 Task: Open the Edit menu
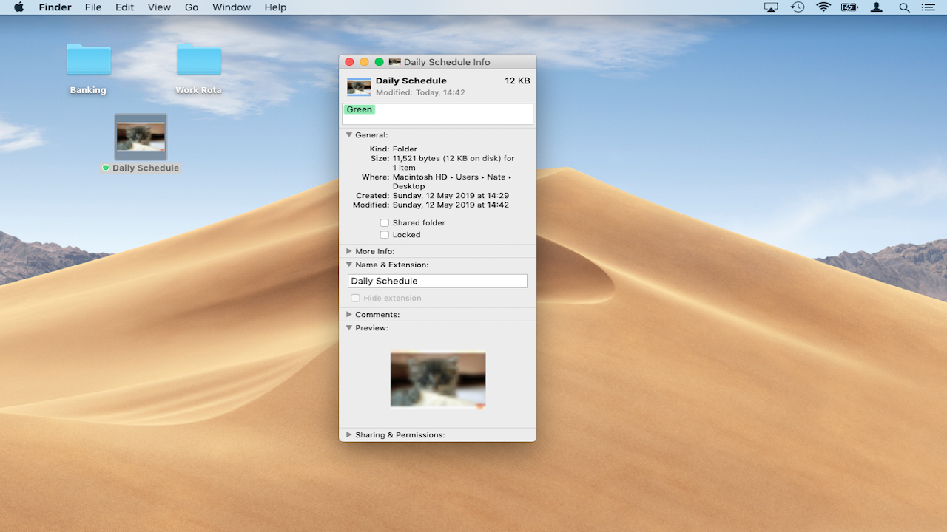124,7
